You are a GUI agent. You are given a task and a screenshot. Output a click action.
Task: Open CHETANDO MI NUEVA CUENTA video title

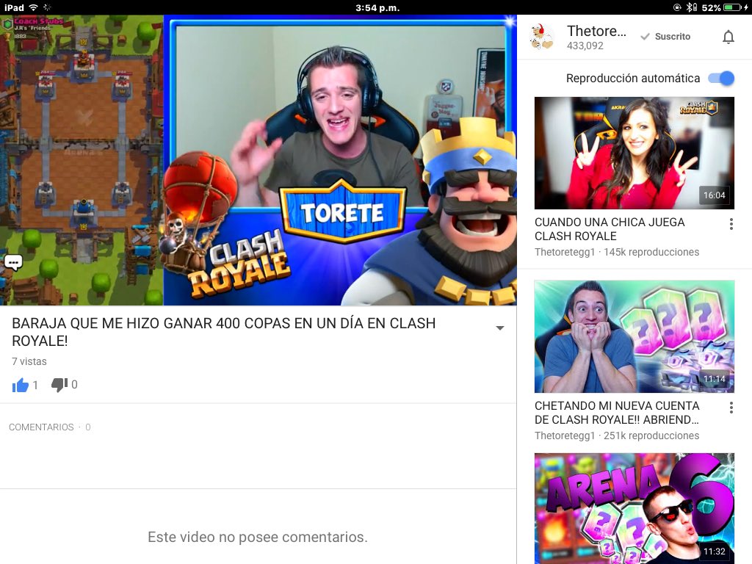pos(617,413)
